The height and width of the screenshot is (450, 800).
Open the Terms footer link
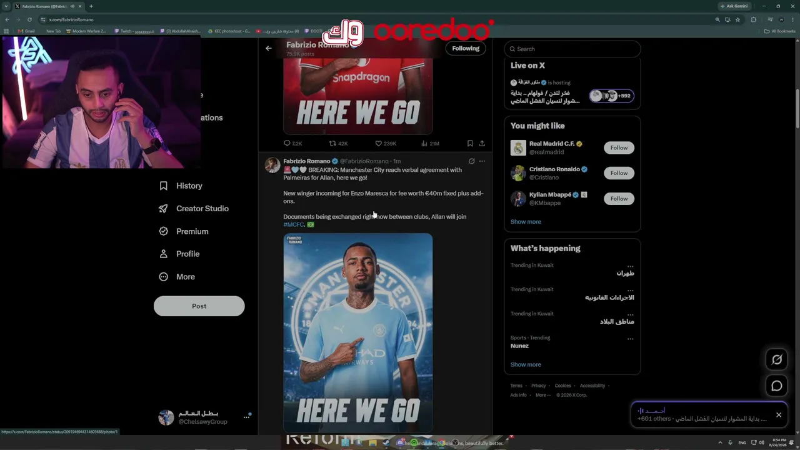[516, 386]
